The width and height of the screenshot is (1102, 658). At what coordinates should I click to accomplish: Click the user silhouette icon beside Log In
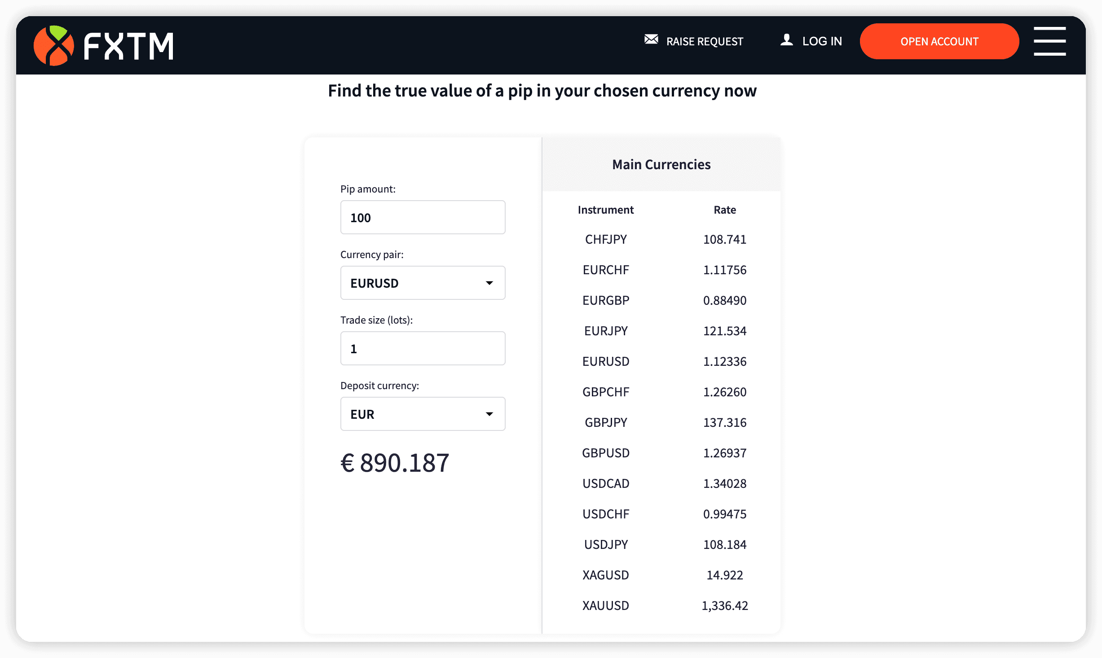(x=787, y=40)
